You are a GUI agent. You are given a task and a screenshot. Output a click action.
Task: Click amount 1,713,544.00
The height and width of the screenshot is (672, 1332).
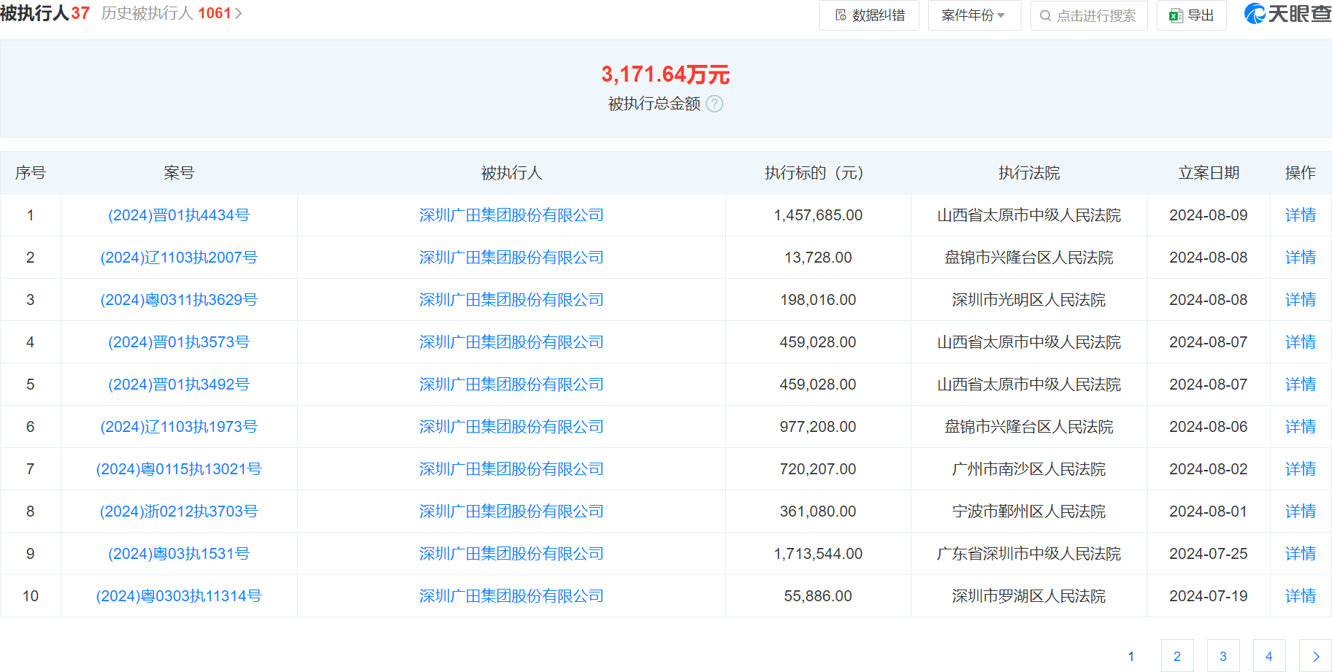pos(818,554)
